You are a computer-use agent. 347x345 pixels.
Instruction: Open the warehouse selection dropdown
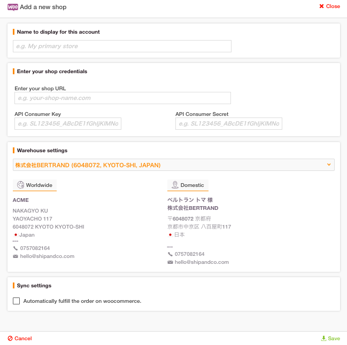[x=173, y=165]
